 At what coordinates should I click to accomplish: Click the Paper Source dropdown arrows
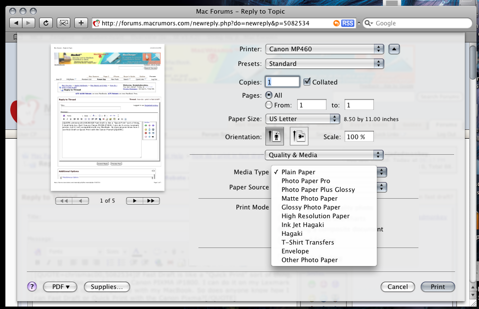pos(382,187)
